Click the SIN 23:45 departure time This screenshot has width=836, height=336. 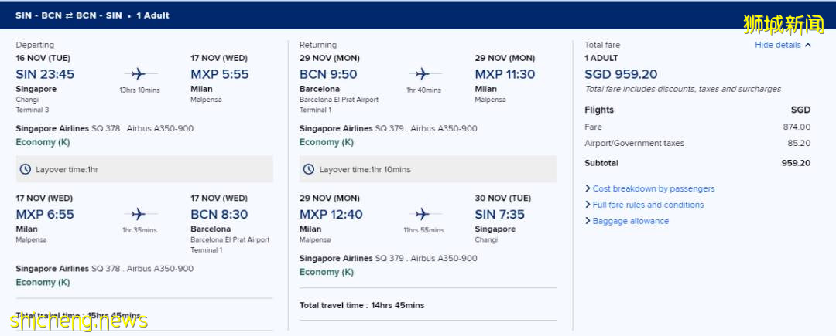(x=45, y=74)
